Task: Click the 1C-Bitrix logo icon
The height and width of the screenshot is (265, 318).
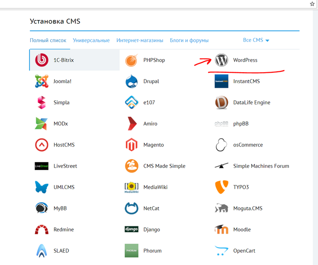Action: (42, 60)
